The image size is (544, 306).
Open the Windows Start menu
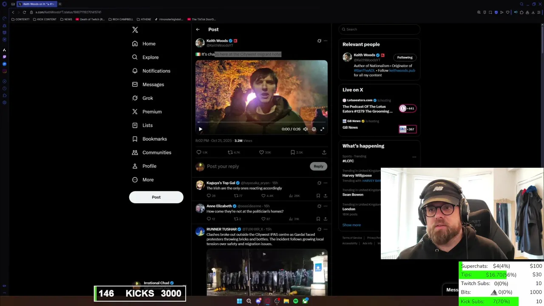point(239,301)
